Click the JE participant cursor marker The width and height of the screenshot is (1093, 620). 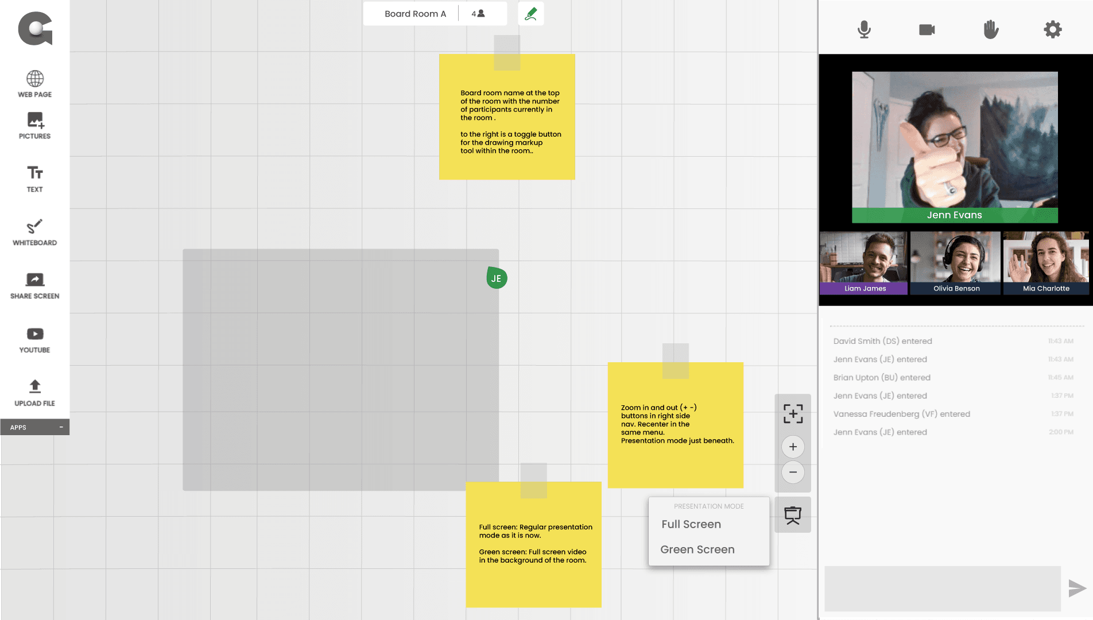coord(497,278)
